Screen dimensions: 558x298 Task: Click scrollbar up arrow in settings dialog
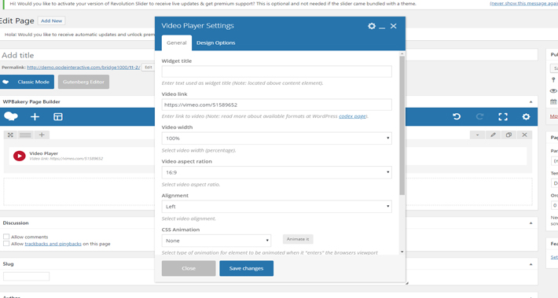tap(402, 53)
